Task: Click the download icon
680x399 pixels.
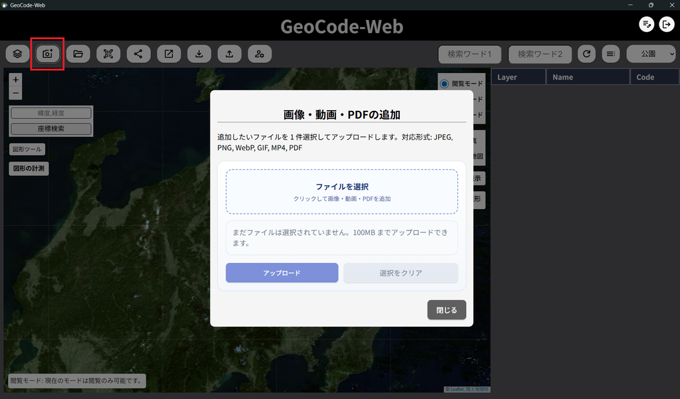Action: (199, 54)
